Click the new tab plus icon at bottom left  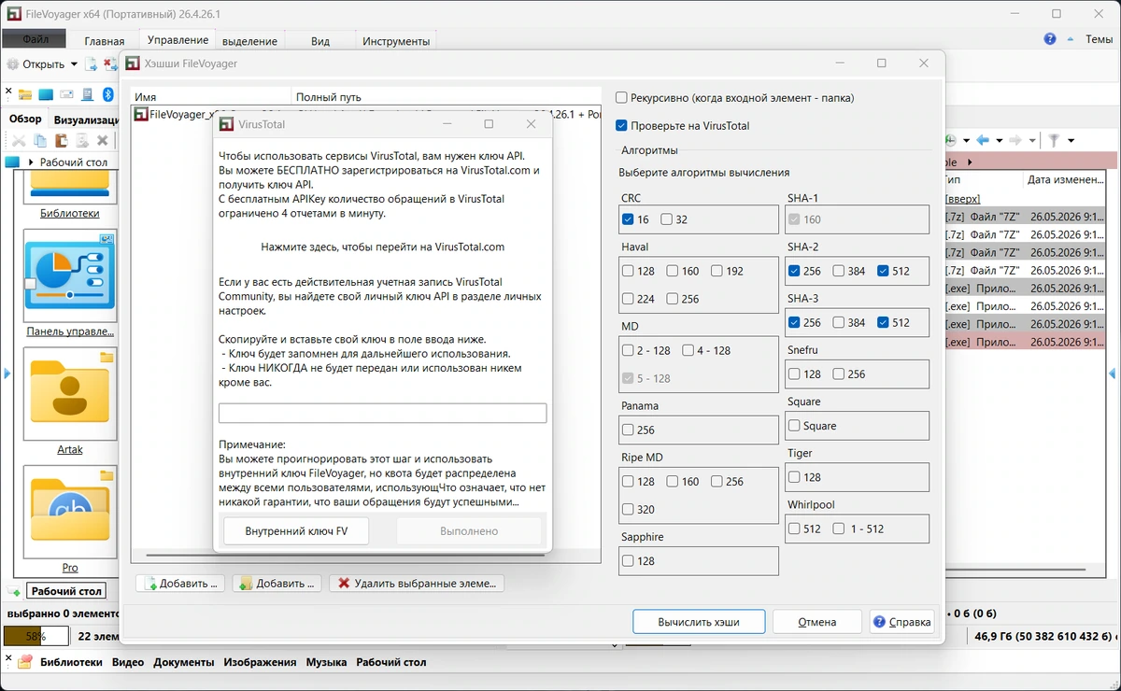(x=14, y=591)
